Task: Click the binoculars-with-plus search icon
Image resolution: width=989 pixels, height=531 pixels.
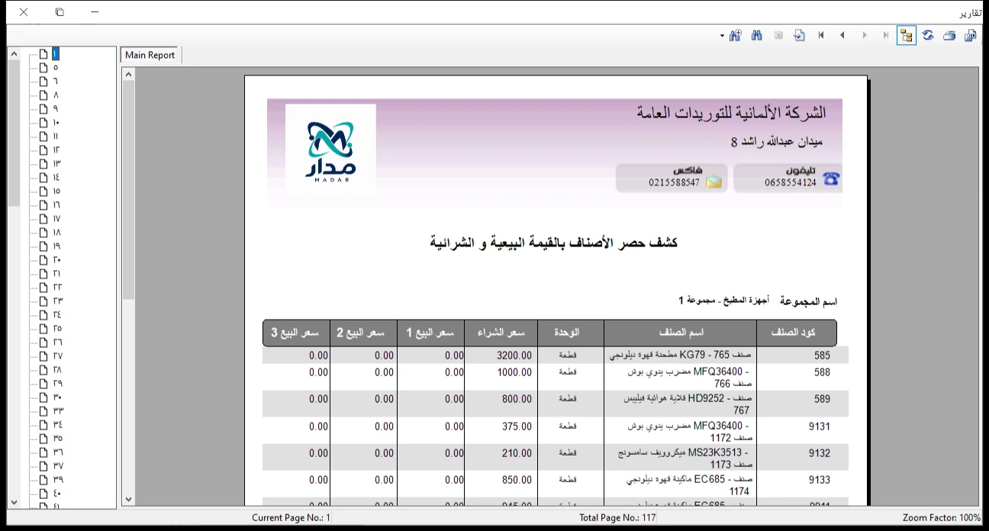Action: (x=736, y=35)
